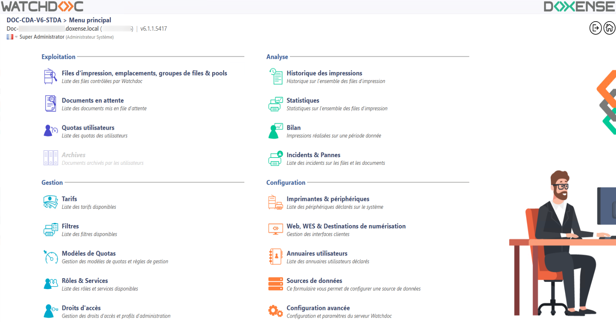Click the Quotas utilisateurs person icon
Viewport: 616px width, 322px height.
pyautogui.click(x=50, y=131)
